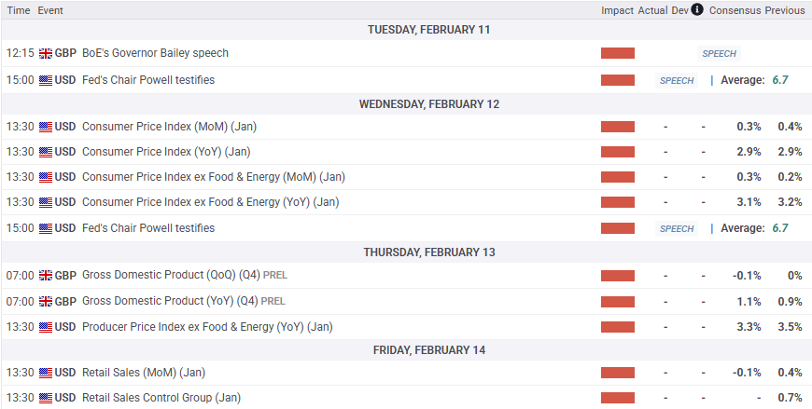Click the SPEECH badge on BoE Bailey row
Viewport: 812px width, 409px height.
pyautogui.click(x=719, y=54)
